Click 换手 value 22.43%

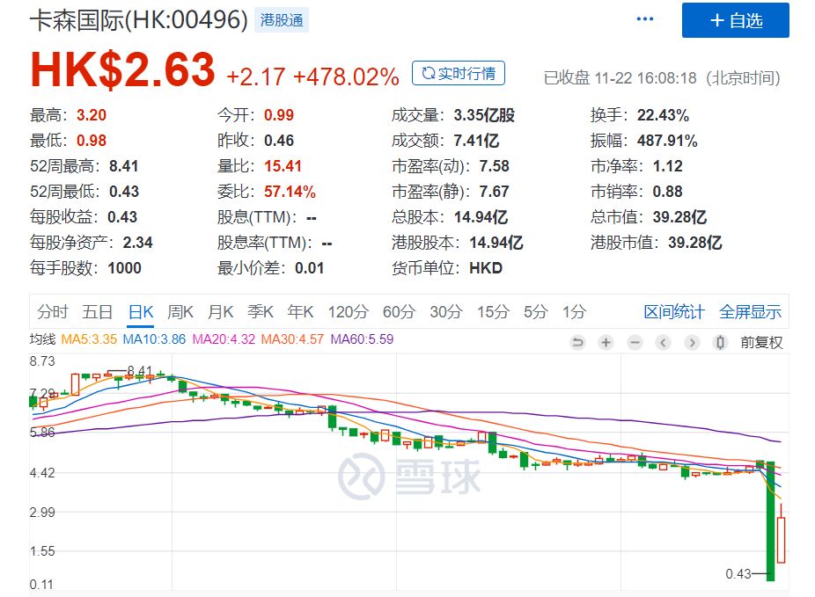(x=663, y=114)
